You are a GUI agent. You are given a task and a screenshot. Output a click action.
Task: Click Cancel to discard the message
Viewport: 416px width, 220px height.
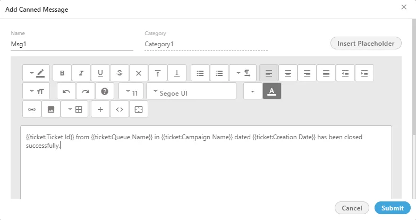pos(352,208)
